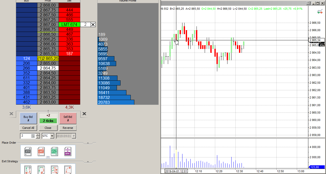Choose the third exit strategy icon with multiple arrows
The width and height of the screenshot is (326, 174).
pyautogui.click(x=54, y=170)
